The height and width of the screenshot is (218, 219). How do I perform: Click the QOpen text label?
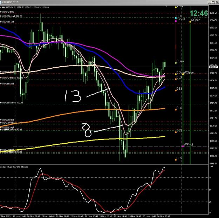pos(196,20)
